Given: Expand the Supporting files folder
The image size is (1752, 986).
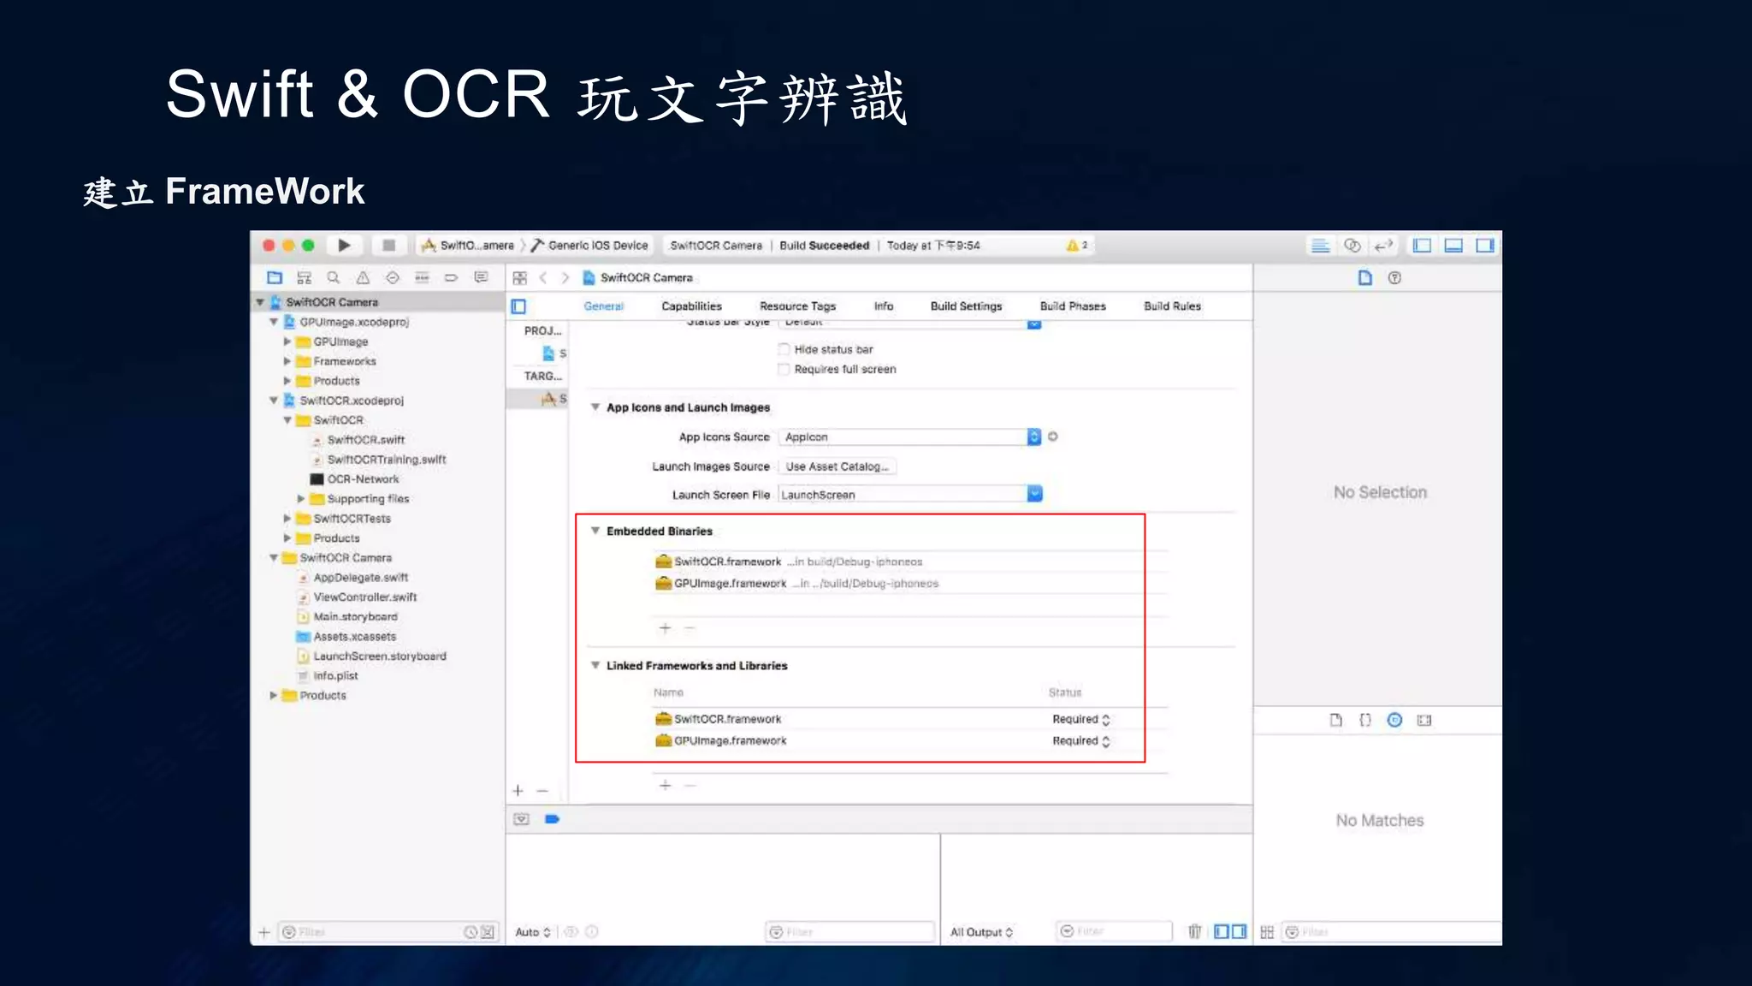Looking at the screenshot, I should tap(301, 498).
